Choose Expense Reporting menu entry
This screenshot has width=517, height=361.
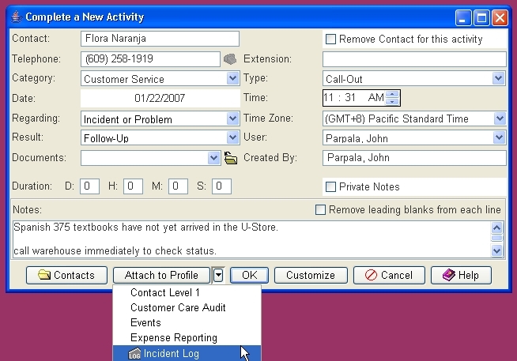(x=187, y=337)
